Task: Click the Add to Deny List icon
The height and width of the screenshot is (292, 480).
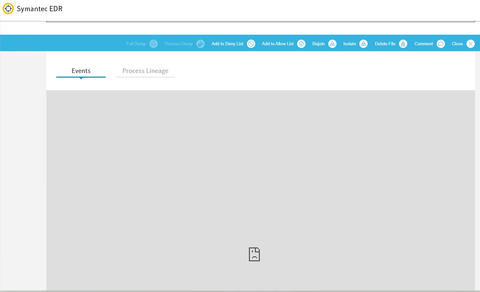Action: click(x=251, y=44)
